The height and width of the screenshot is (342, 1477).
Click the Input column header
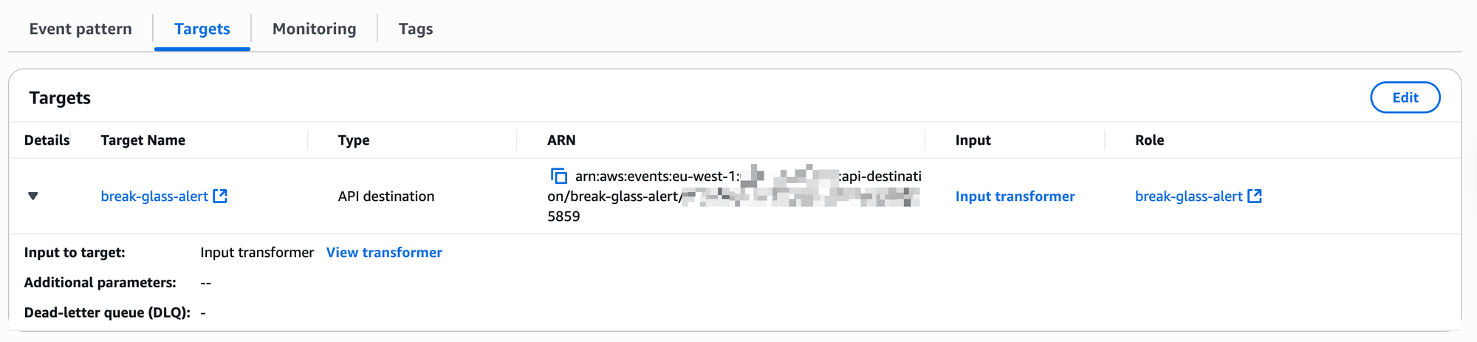973,140
